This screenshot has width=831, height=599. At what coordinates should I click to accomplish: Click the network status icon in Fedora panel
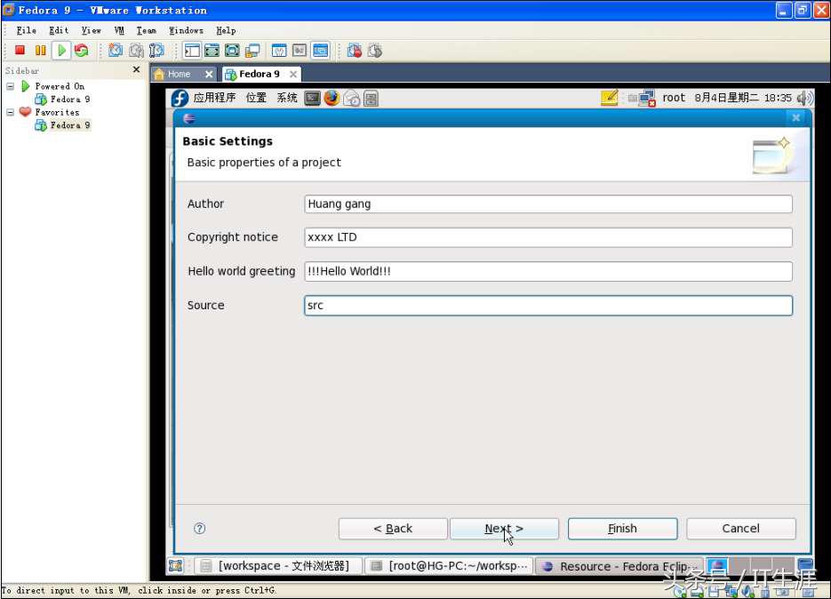tap(646, 98)
